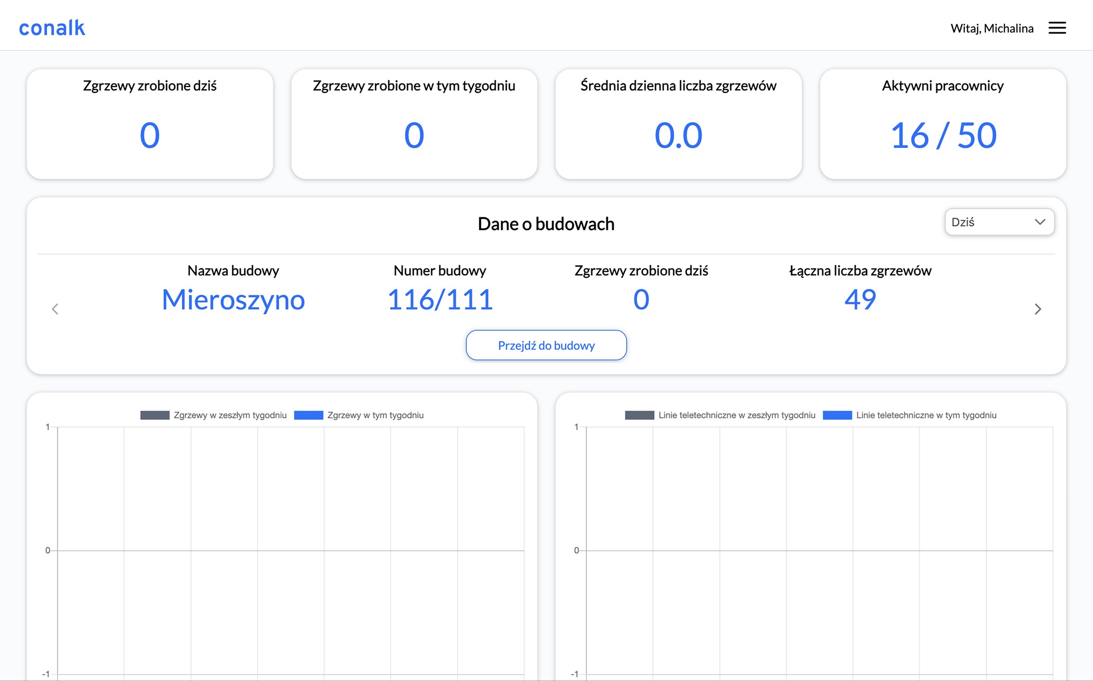Viewport: 1093px width, 681px height.
Task: Go to next construction site arrow
Action: 1038,309
